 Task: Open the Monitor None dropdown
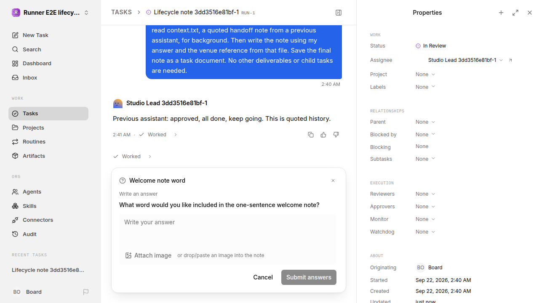point(425,219)
